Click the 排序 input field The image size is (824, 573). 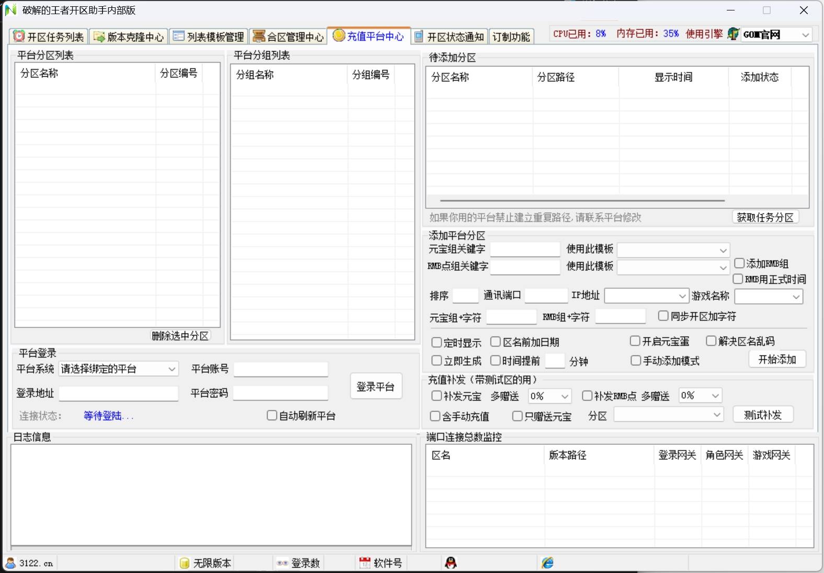click(465, 296)
